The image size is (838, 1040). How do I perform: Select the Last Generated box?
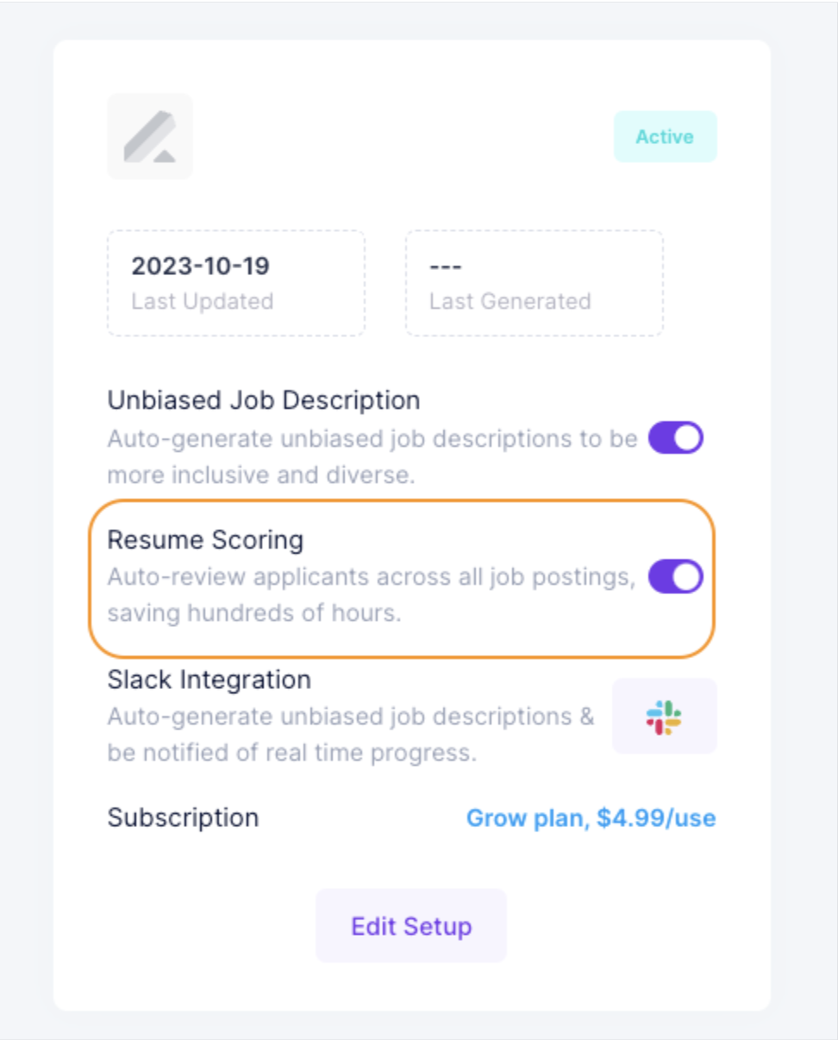tap(535, 283)
